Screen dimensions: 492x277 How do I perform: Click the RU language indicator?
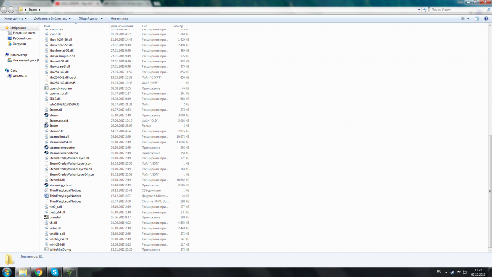click(439, 272)
